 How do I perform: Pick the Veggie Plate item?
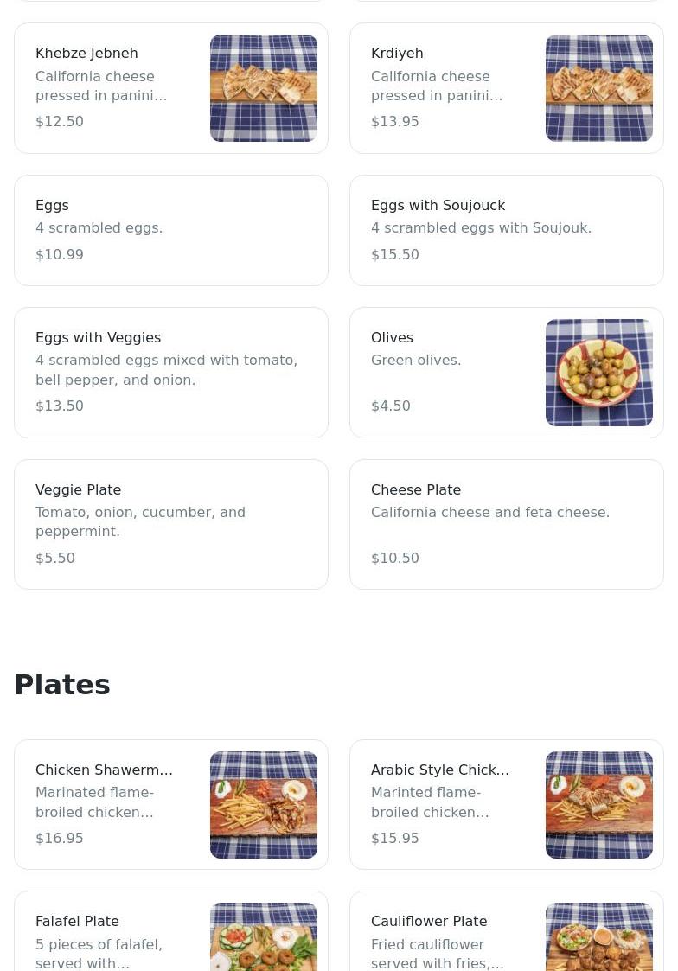coord(171,524)
